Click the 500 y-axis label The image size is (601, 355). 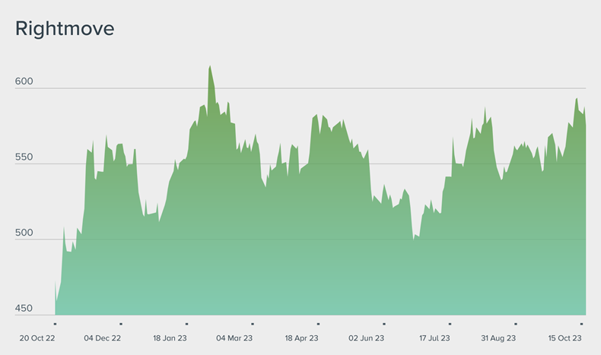(x=24, y=233)
